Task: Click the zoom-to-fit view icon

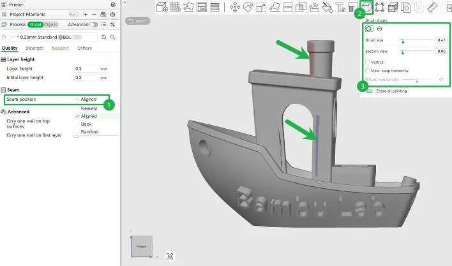Action: pyautogui.click(x=170, y=256)
